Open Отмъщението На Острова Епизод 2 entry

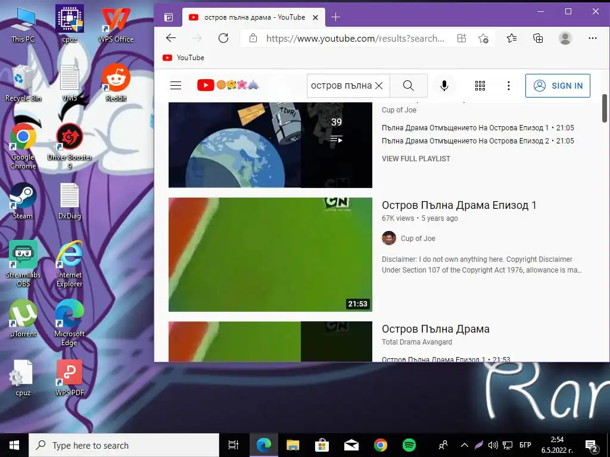(478, 140)
